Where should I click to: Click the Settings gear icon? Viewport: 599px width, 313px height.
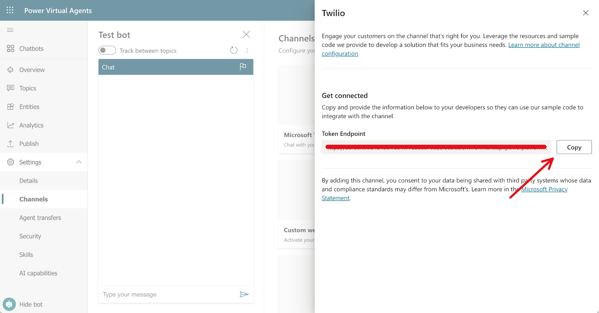pyautogui.click(x=10, y=162)
